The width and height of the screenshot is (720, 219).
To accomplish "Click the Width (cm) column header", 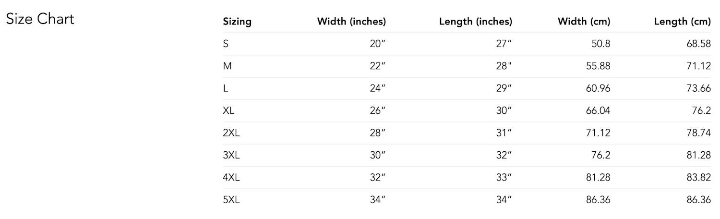I will click(x=584, y=22).
